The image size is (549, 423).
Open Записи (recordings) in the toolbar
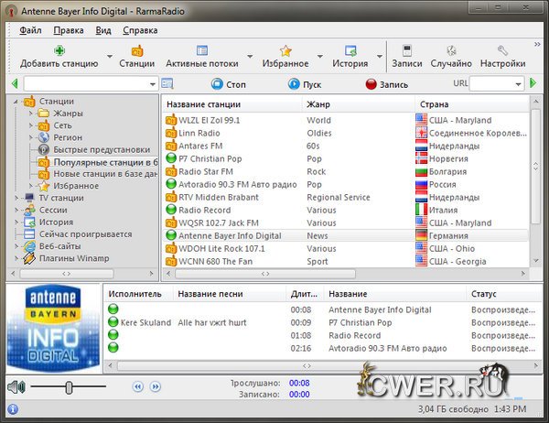[x=406, y=51]
